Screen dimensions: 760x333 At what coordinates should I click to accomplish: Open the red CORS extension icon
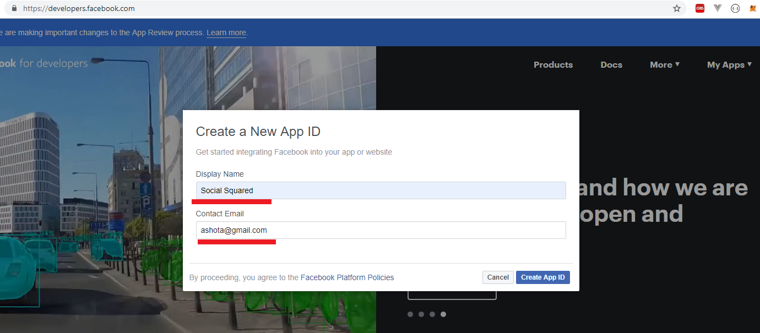(x=699, y=8)
